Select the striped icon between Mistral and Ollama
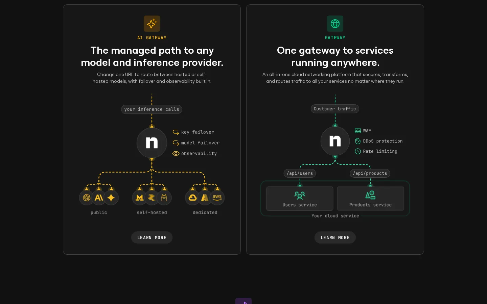This screenshot has height=304, width=487. (x=152, y=198)
